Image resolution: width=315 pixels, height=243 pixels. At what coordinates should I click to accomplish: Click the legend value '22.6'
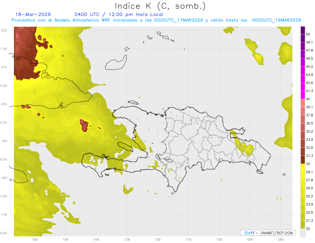point(309,212)
